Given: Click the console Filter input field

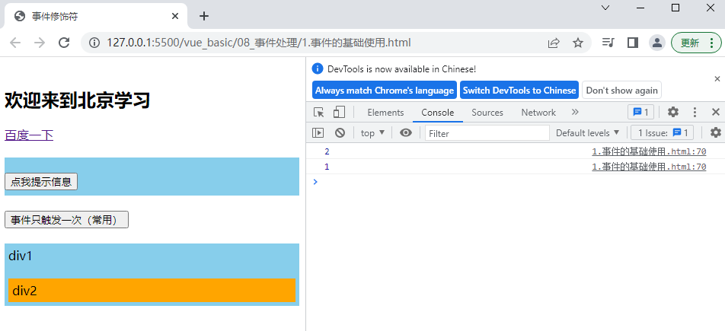Looking at the screenshot, I should (487, 133).
